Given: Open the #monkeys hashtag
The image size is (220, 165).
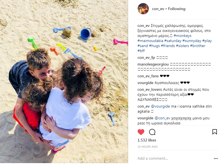Looking at the screenshot, I should (182, 36).
